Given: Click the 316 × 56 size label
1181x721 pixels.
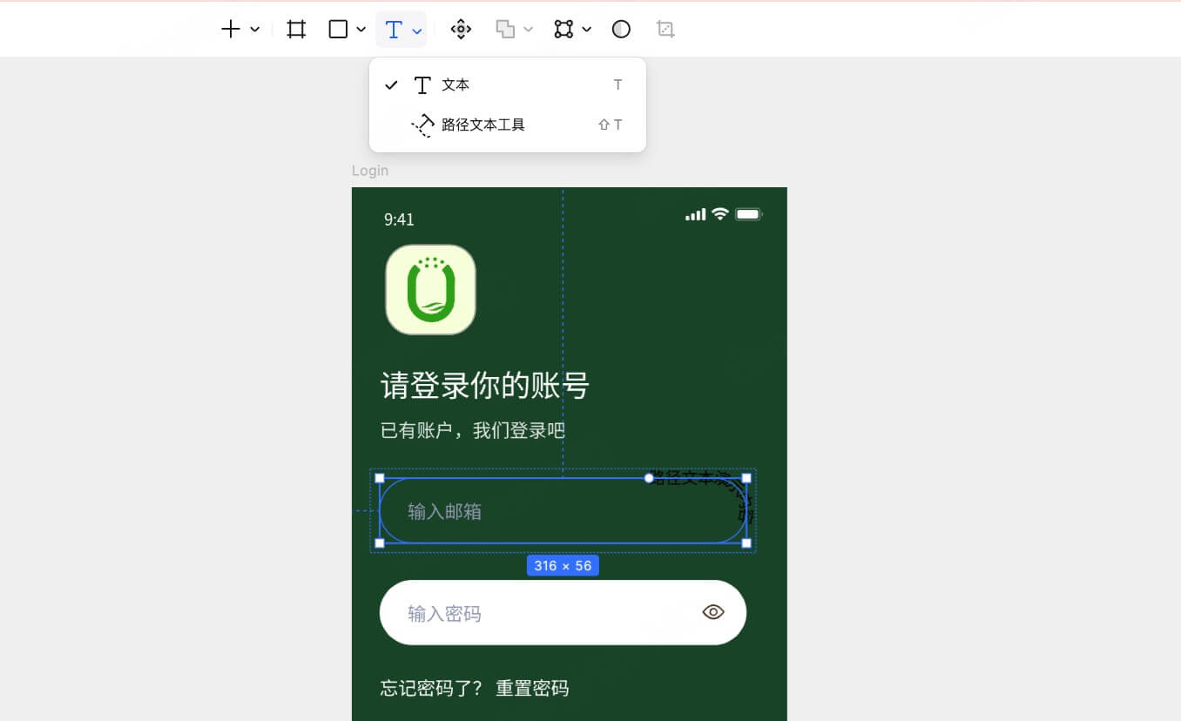Looking at the screenshot, I should tap(563, 566).
